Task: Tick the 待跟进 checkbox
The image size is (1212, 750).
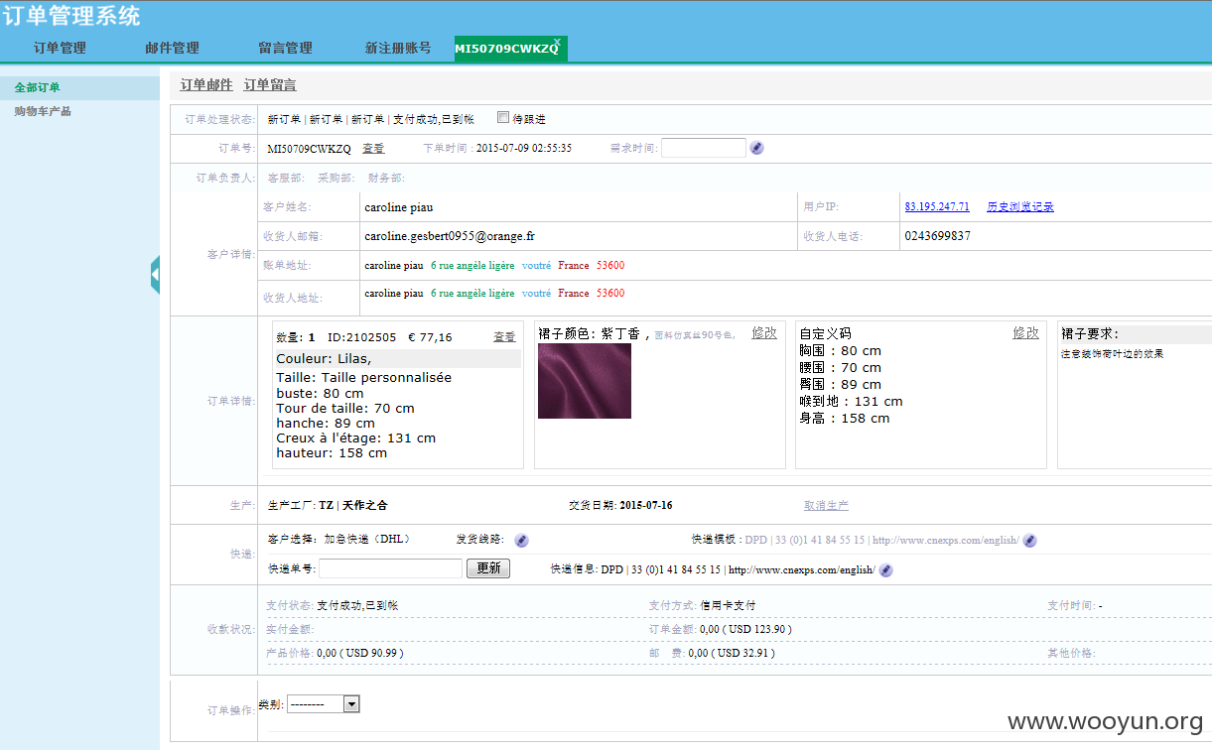Action: click(502, 118)
